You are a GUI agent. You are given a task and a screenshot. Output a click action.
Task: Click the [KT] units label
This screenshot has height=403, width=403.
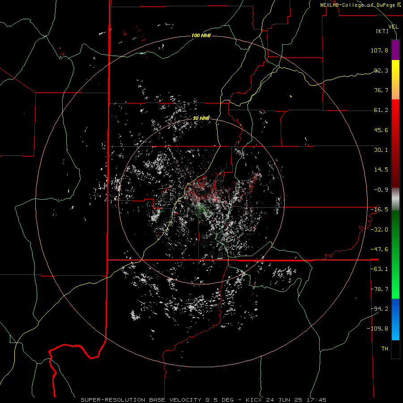(x=382, y=31)
